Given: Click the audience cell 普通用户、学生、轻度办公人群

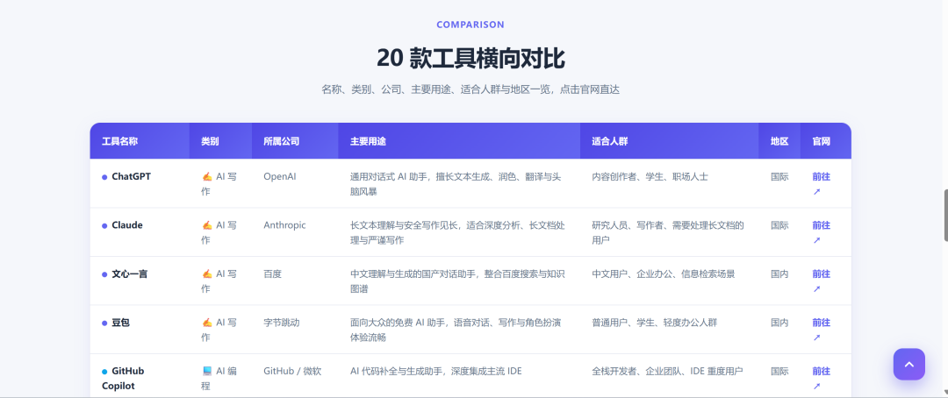Looking at the screenshot, I should 655,323.
